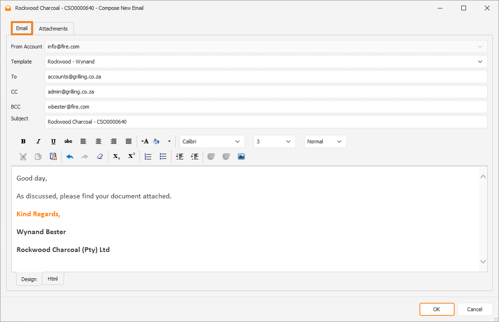The image size is (499, 322).
Task: Minimize the Compose New Email window
Action: pyautogui.click(x=440, y=8)
